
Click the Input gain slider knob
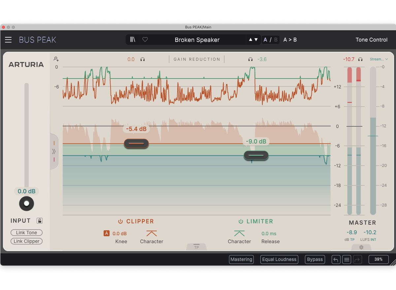tap(27, 203)
